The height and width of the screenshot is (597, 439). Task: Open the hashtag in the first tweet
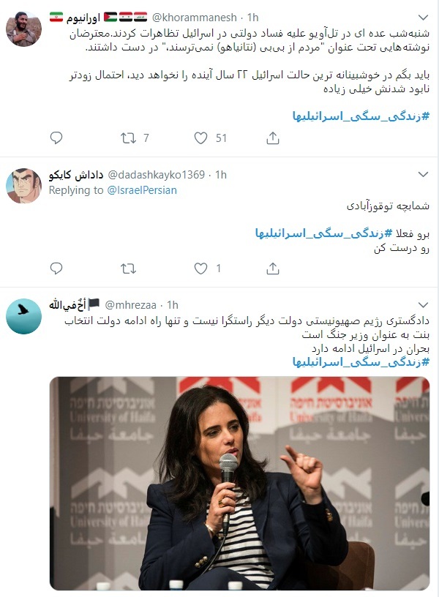click(361, 116)
